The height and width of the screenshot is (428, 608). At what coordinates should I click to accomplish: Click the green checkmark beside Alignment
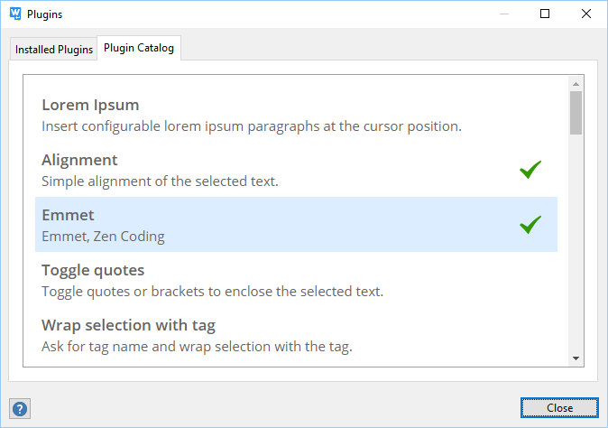point(530,170)
